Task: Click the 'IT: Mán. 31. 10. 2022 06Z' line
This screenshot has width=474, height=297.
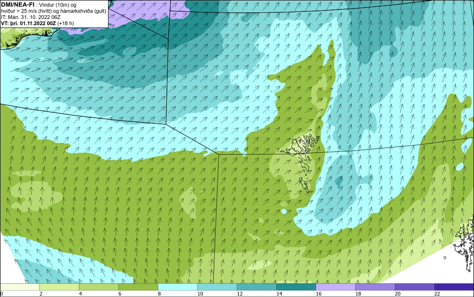Action: pos(31,17)
